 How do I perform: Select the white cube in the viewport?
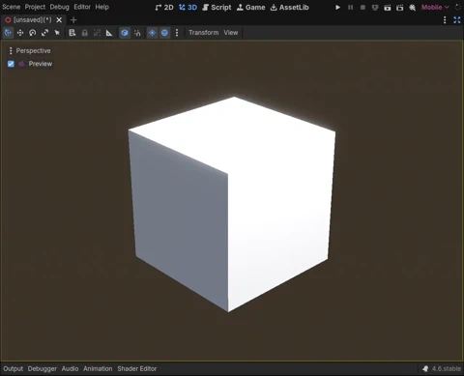coord(231,203)
